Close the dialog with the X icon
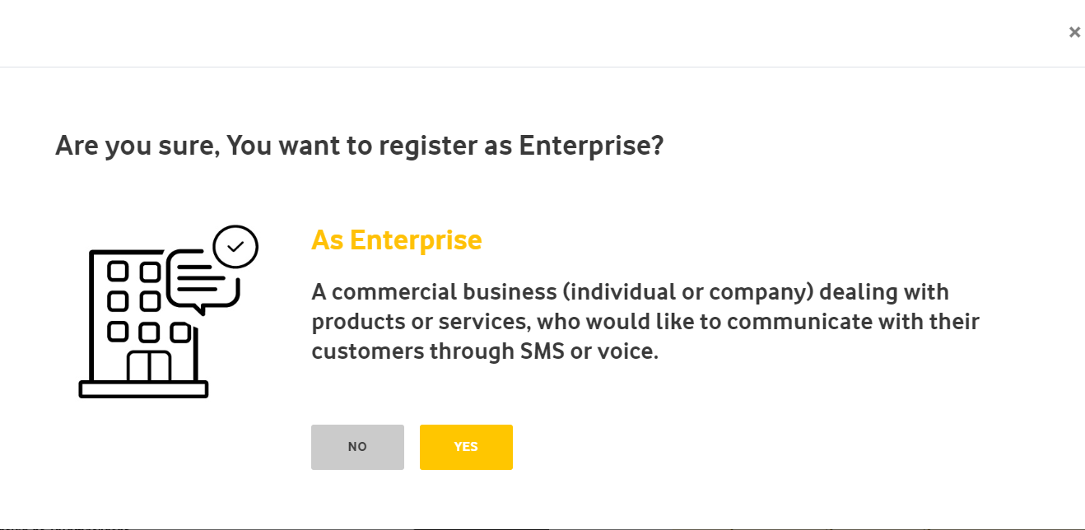The image size is (1085, 530). tap(1074, 32)
